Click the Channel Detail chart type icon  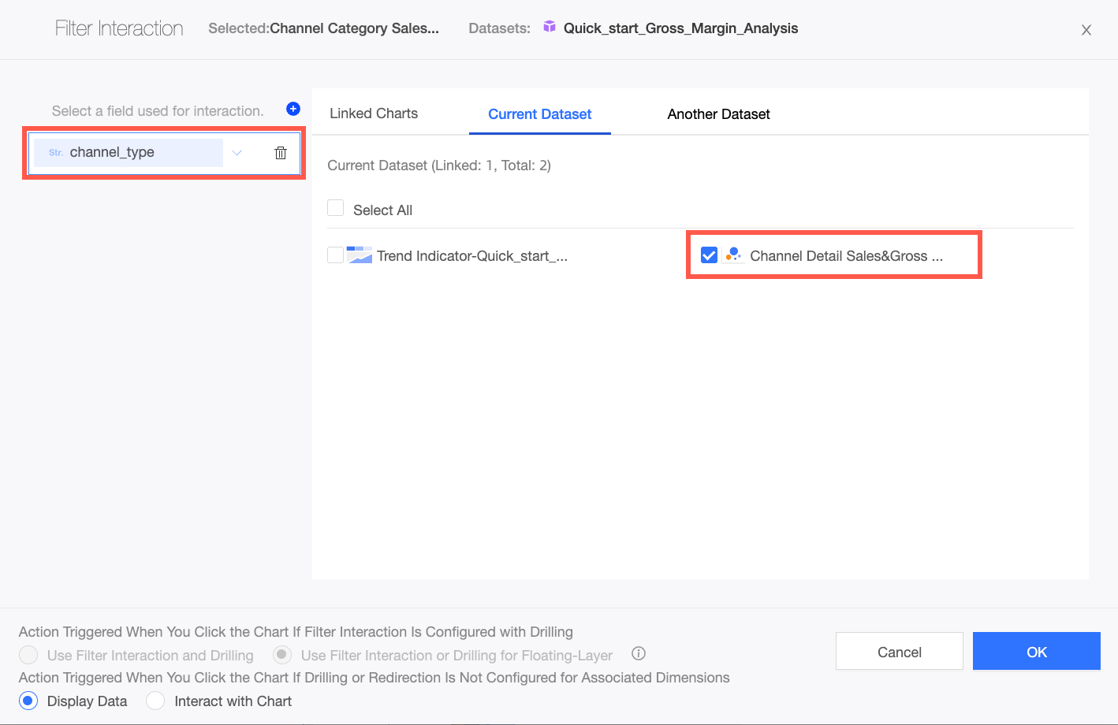tap(733, 255)
